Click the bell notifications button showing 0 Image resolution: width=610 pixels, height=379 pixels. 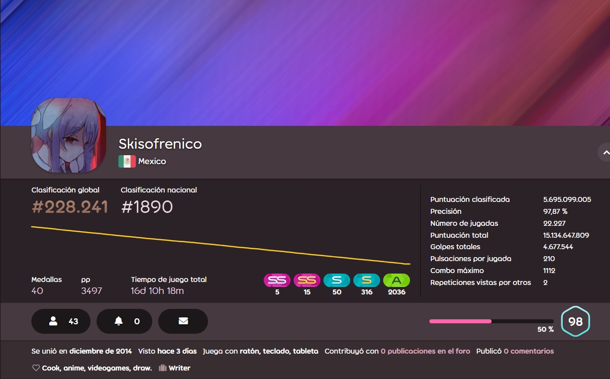(124, 321)
